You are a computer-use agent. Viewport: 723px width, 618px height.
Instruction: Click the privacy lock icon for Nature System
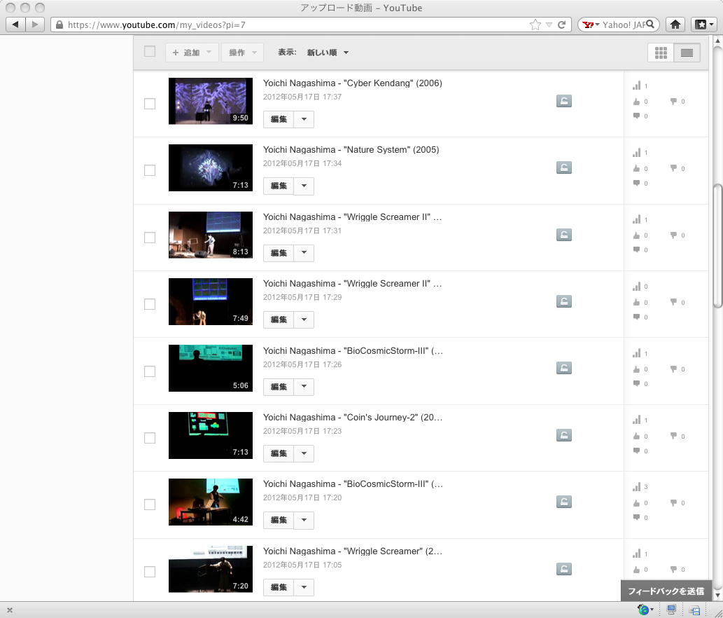point(564,167)
